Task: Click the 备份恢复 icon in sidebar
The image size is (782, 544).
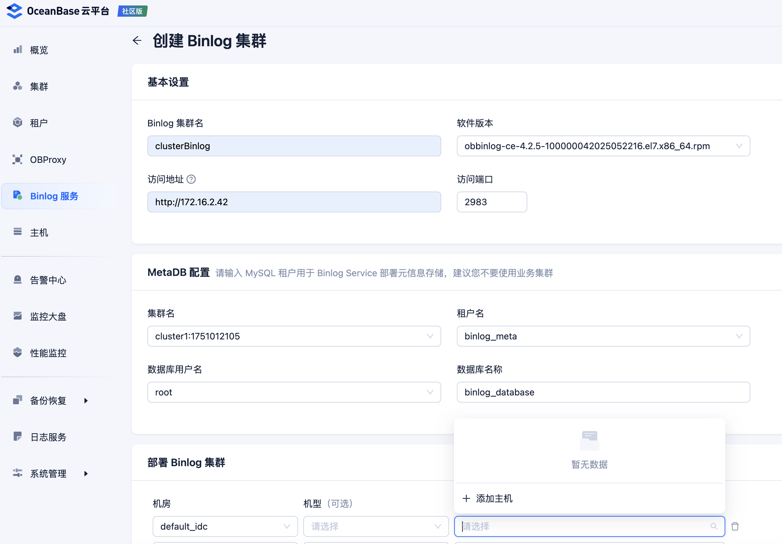Action: point(18,400)
